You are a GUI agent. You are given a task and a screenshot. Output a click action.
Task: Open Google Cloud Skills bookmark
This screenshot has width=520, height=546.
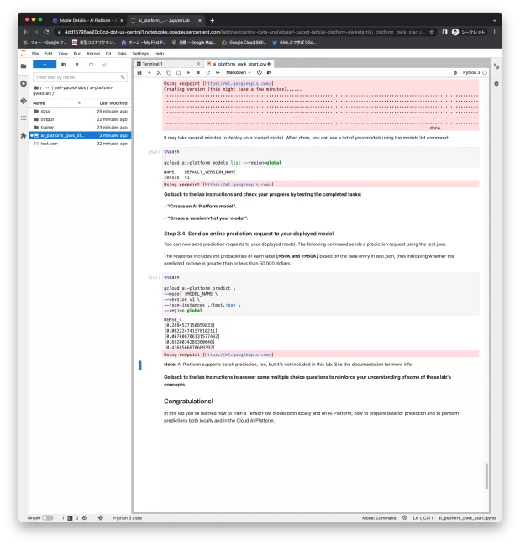(x=244, y=43)
